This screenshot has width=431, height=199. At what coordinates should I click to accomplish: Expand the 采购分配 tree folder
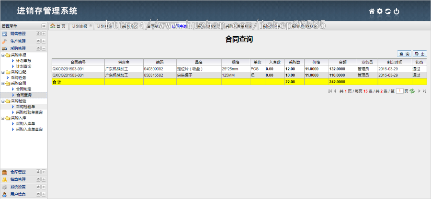pyautogui.click(x=3, y=72)
